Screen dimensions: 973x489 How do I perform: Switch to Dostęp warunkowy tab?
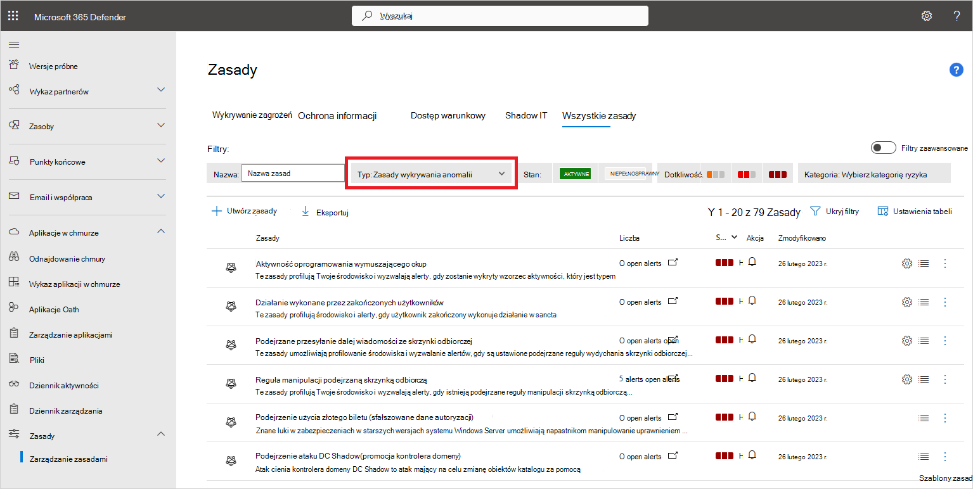coord(448,116)
